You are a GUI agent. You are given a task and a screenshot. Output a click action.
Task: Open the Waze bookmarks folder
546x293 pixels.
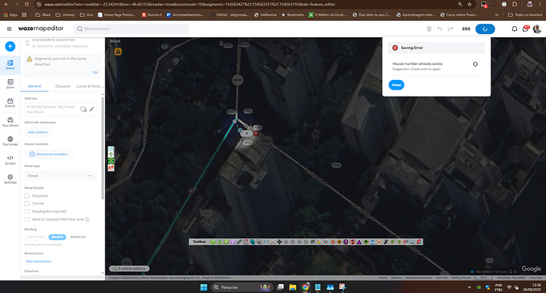coord(43,14)
